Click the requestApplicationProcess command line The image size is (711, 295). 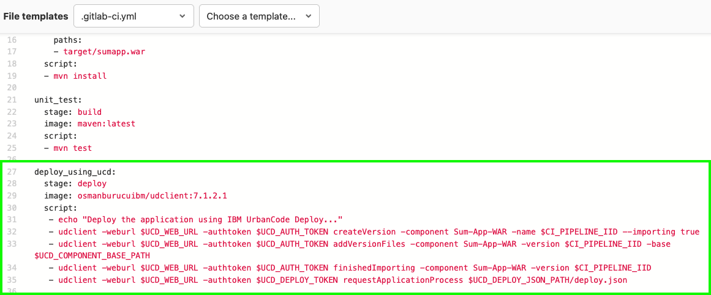pos(338,280)
